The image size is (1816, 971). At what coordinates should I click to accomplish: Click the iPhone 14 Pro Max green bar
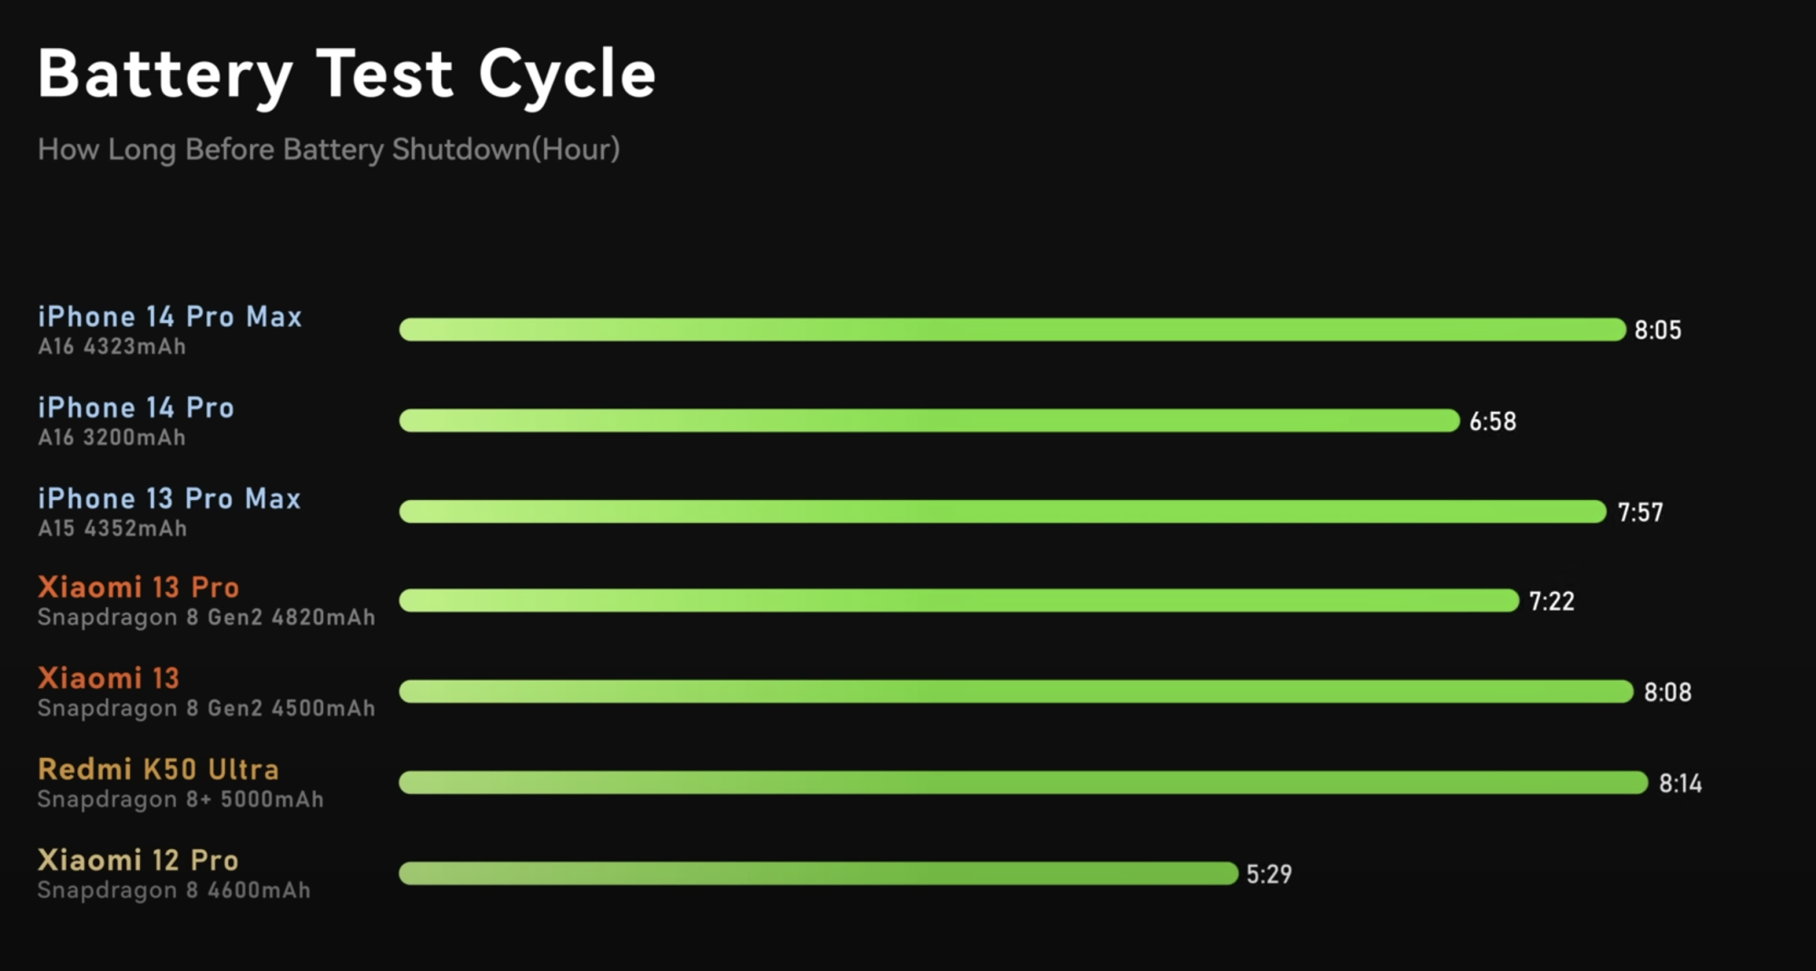pos(1012,329)
